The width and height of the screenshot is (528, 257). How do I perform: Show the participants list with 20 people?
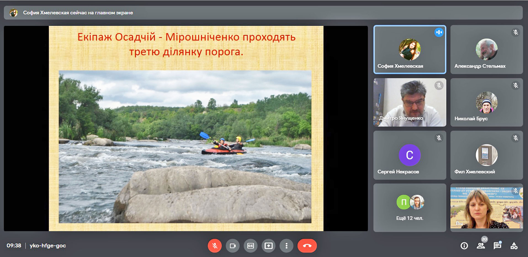481,246
